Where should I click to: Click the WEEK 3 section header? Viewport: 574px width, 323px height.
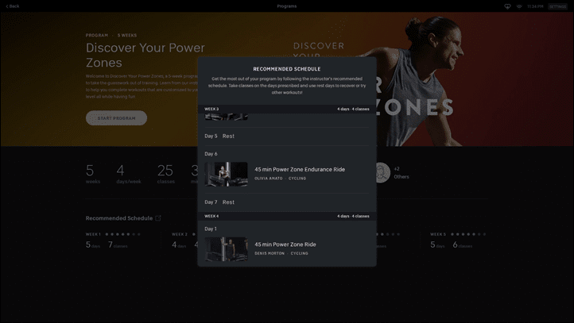[x=287, y=109]
